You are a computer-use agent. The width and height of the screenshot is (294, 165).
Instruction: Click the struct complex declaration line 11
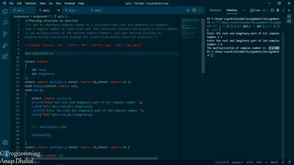(x=37, y=61)
